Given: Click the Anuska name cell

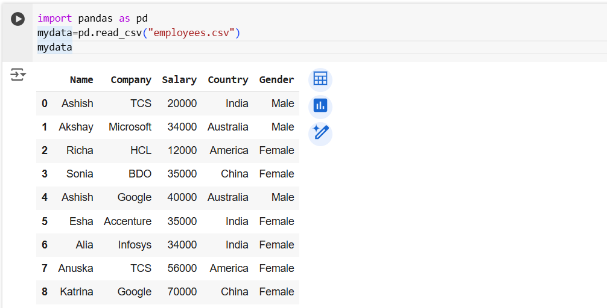Looking at the screenshot, I should click(75, 268).
